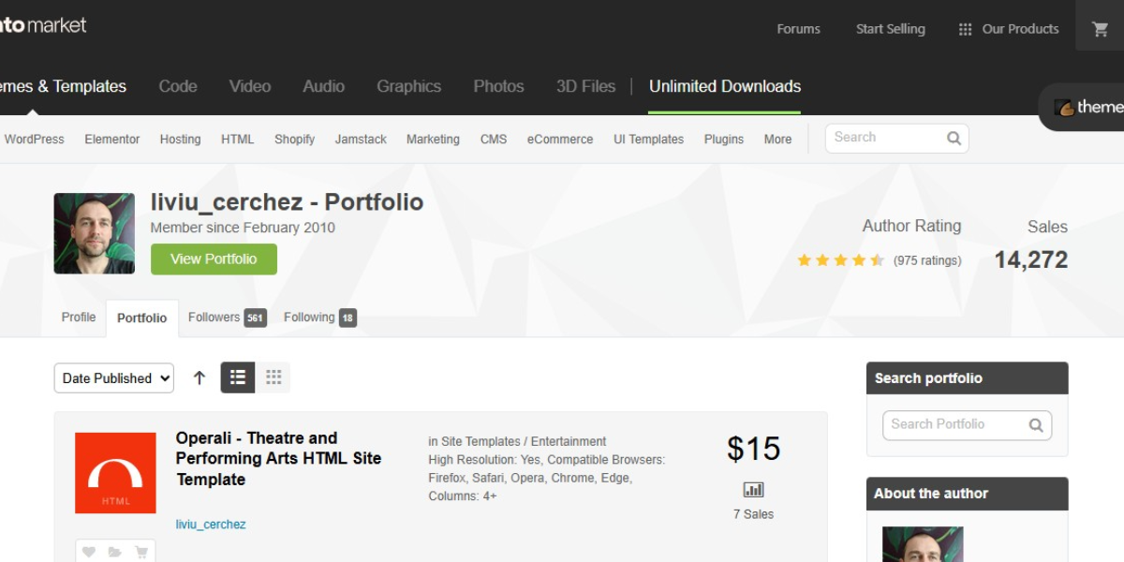Viewport: 1124px width, 562px height.
Task: Open the Video marketplace section
Action: (250, 86)
